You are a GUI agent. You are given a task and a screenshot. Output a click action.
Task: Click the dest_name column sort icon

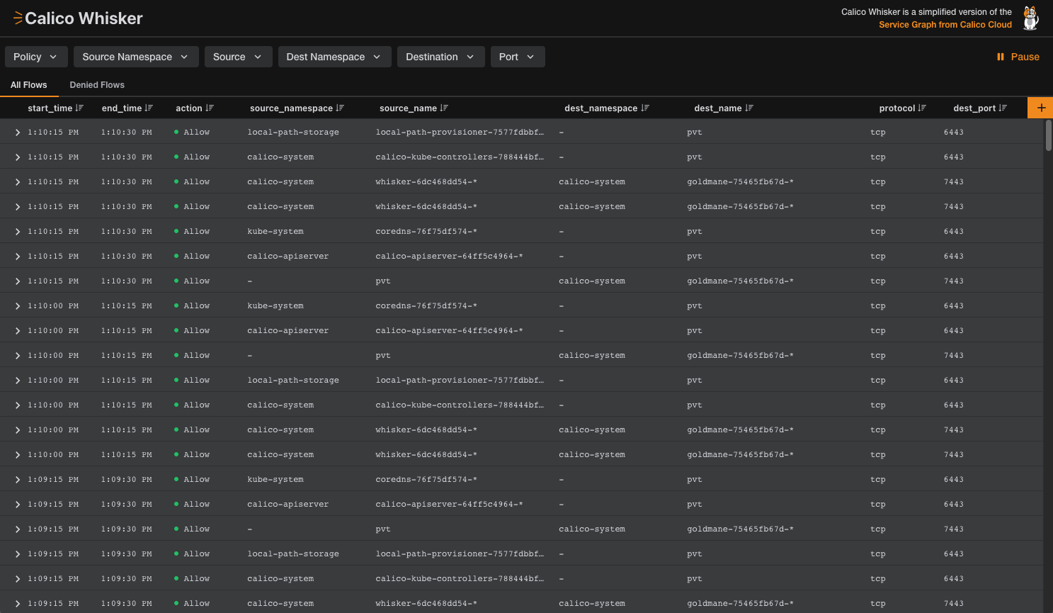coord(749,108)
